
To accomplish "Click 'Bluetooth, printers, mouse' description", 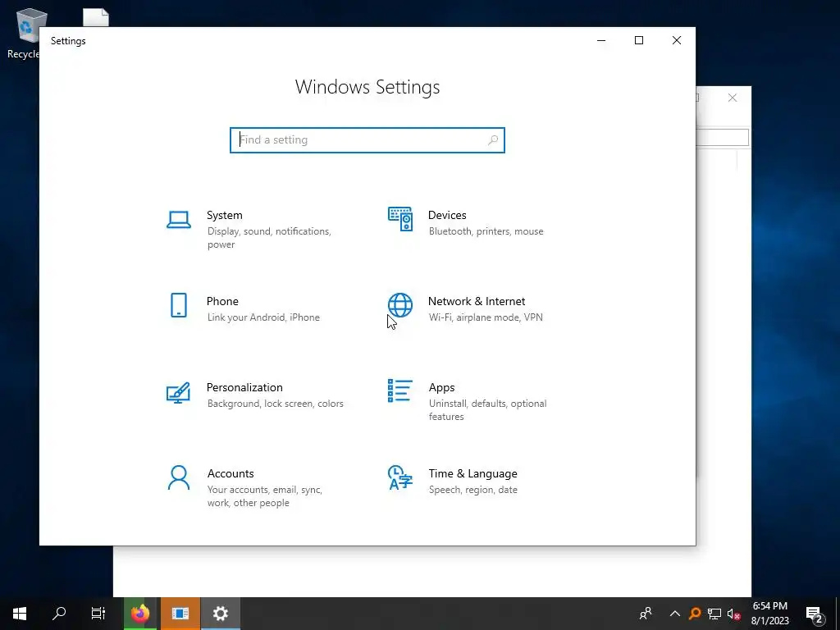I will pos(486,231).
